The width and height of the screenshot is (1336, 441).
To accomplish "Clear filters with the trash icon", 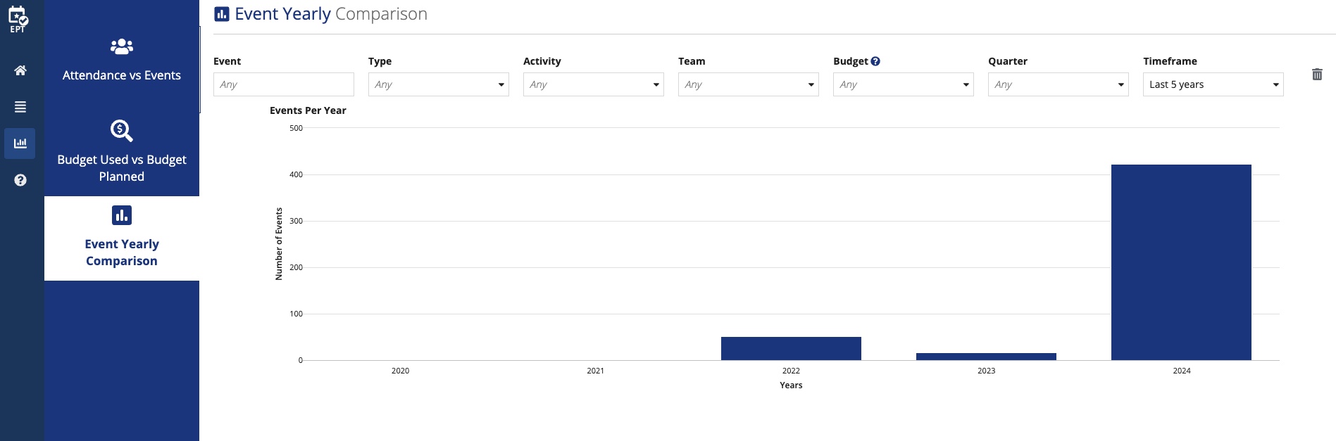I will [x=1317, y=74].
